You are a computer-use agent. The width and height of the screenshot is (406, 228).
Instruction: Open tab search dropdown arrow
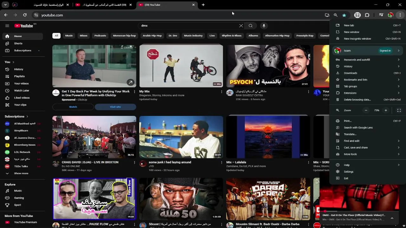pos(5,5)
